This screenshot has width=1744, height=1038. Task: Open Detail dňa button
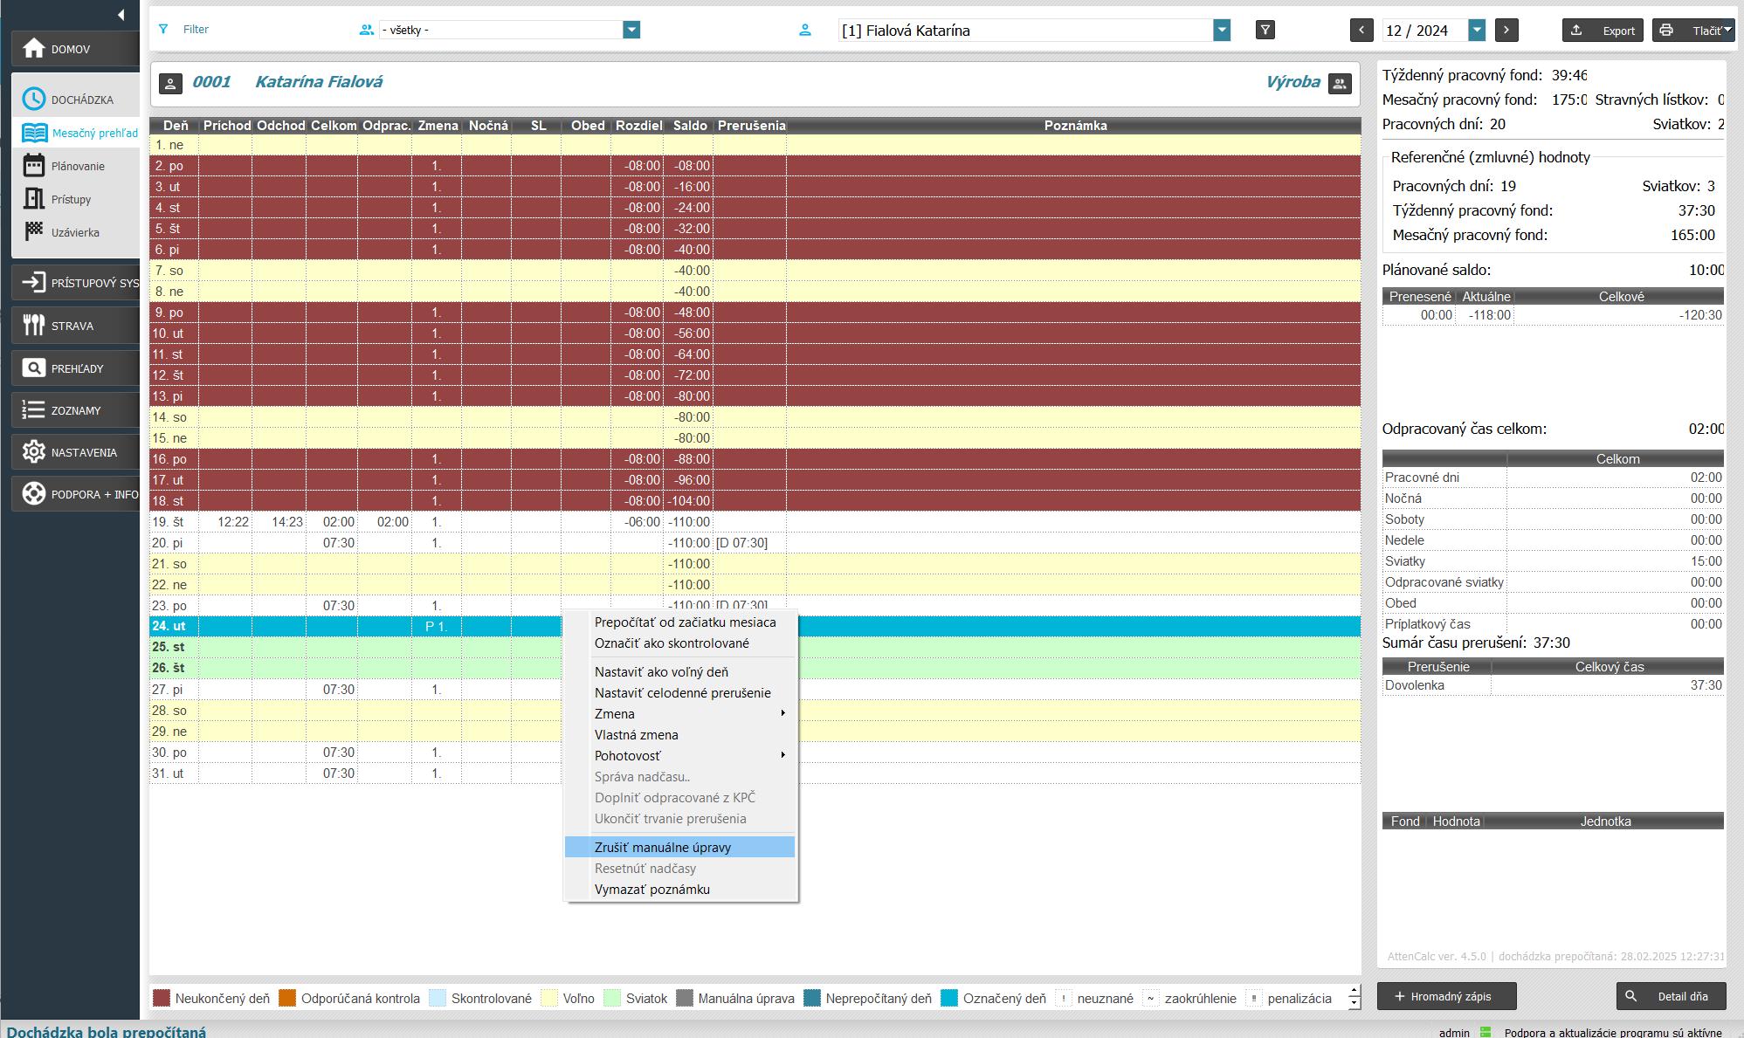coord(1671,996)
